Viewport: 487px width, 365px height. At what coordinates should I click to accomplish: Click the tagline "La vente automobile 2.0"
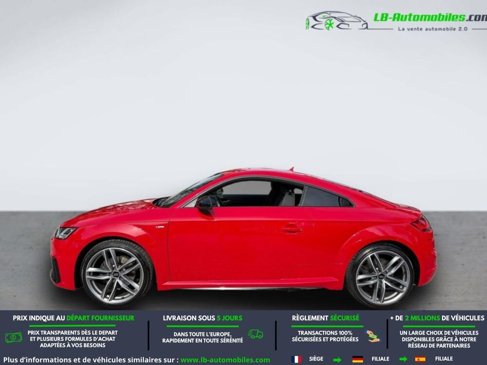tap(432, 29)
